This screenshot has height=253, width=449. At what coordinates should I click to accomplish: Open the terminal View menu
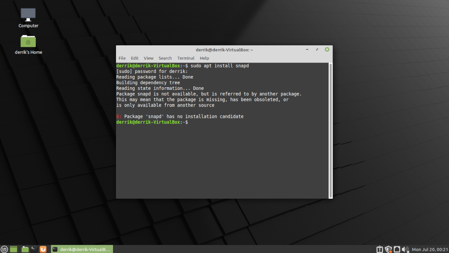coord(149,58)
